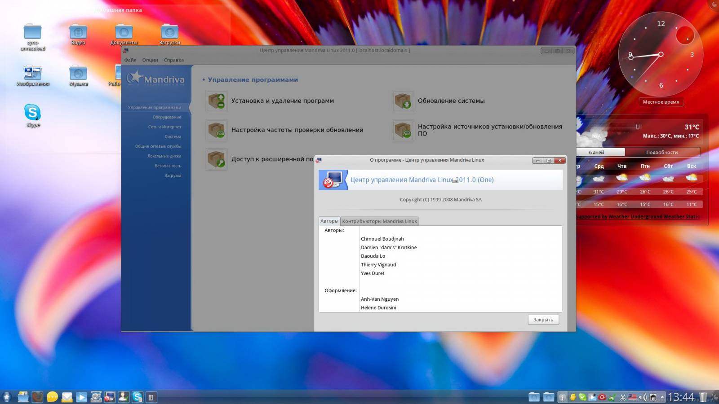Open the volume control tray icon
719x404 pixels.
point(643,397)
